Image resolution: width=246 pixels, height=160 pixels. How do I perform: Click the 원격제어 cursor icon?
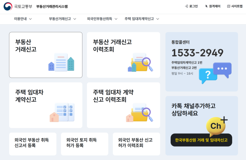click(206, 6)
